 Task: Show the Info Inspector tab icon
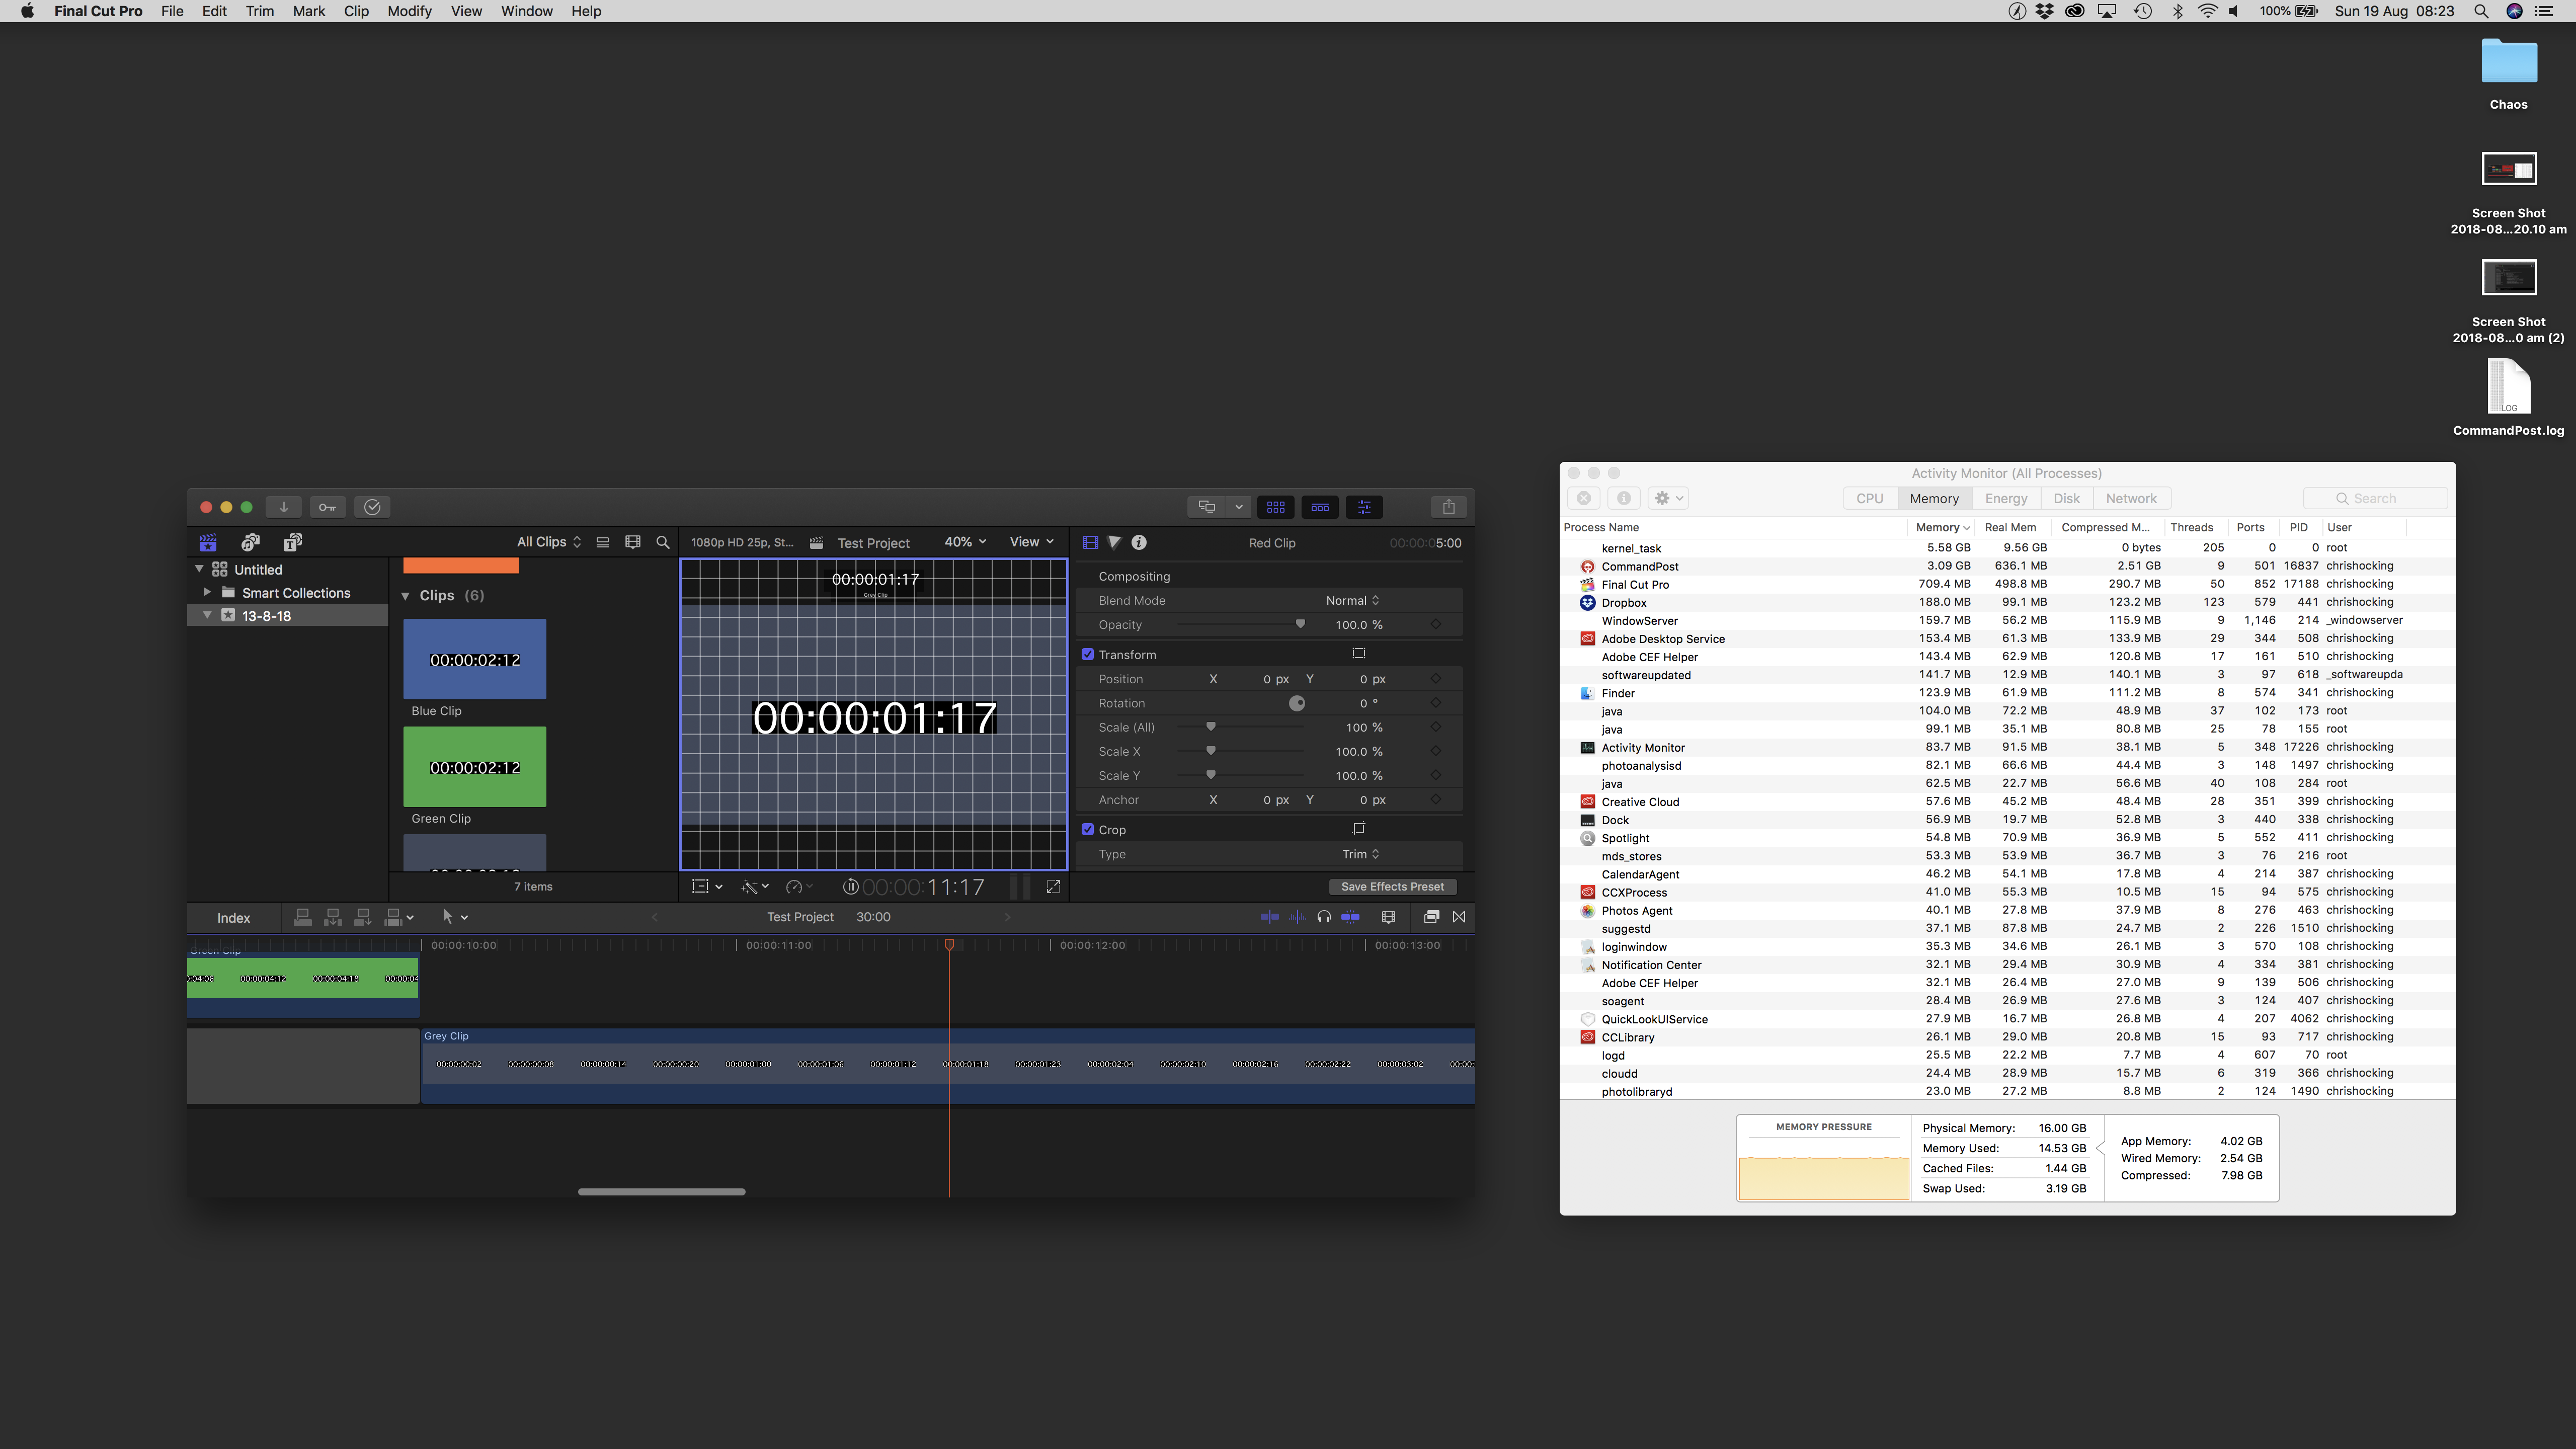point(1139,542)
